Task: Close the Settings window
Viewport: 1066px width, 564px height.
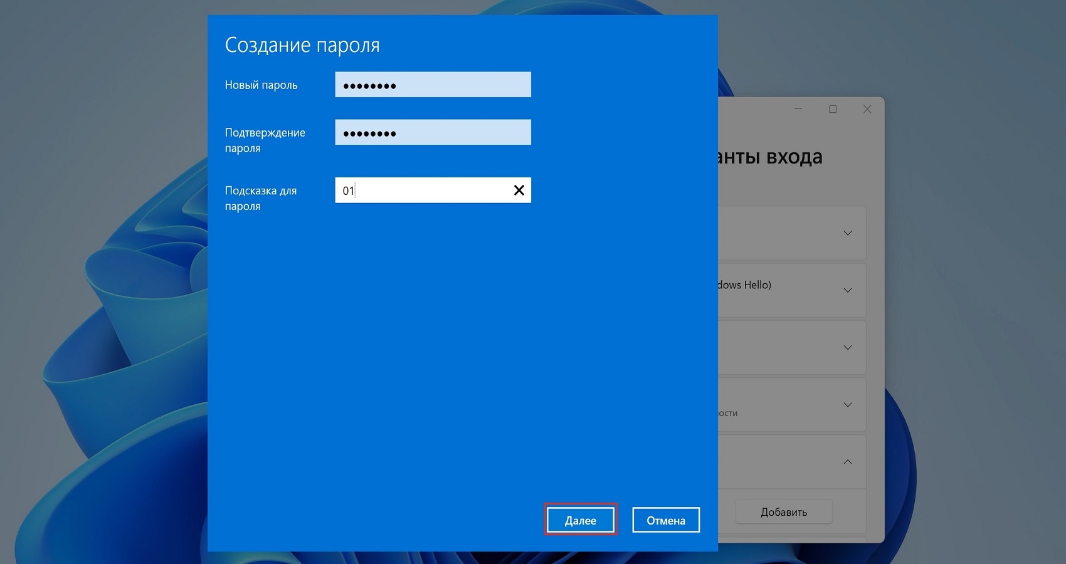Action: tap(867, 109)
